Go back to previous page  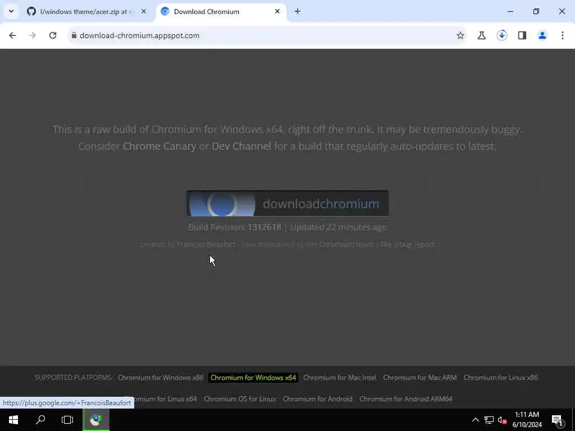coord(12,35)
